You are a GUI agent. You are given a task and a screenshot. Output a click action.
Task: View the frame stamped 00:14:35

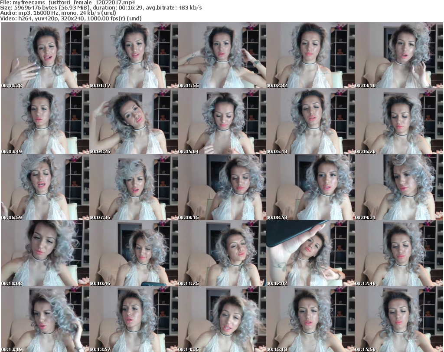[222, 319]
